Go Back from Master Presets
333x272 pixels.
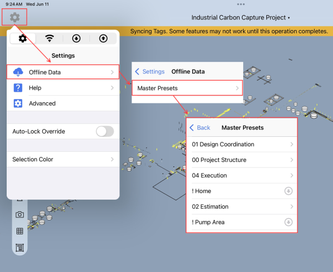click(x=200, y=128)
